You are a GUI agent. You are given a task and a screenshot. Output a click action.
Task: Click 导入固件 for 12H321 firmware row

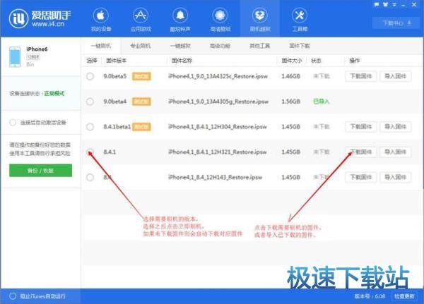pos(395,152)
